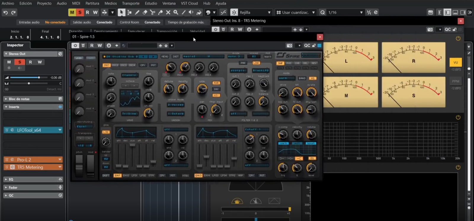Pick the Draw pencil tool
This screenshot has height=221, width=474.
[x=137, y=12]
